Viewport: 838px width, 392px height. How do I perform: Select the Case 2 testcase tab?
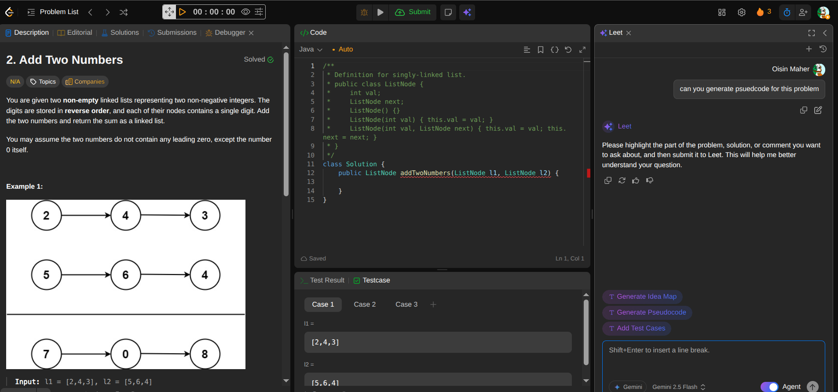(365, 304)
